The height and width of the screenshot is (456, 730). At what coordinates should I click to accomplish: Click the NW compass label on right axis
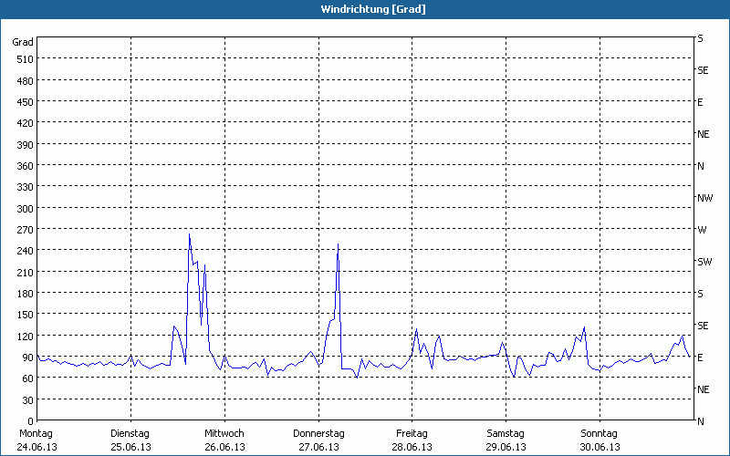(704, 198)
